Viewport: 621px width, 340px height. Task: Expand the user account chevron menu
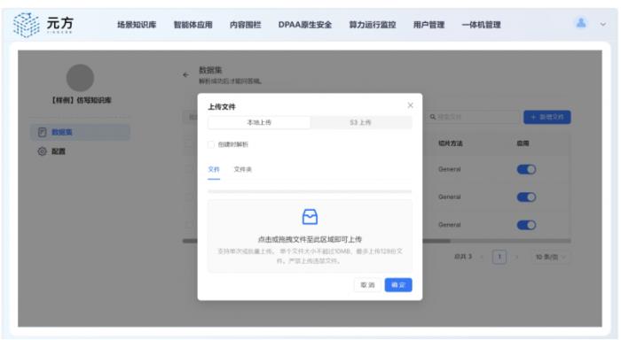[602, 25]
